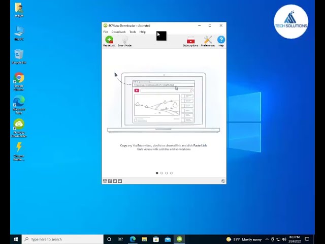This screenshot has height=244, width=325.
Task: Switch to the third tutorial page dot
Action: (x=167, y=173)
